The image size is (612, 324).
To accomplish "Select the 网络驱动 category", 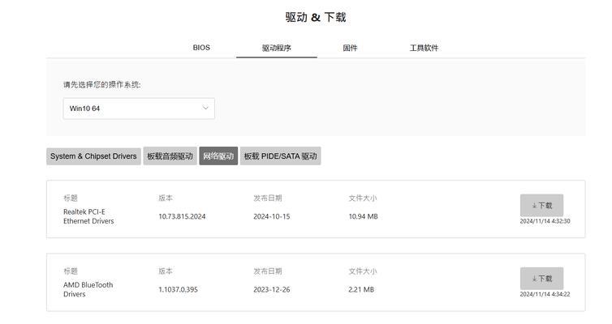I will [x=218, y=156].
